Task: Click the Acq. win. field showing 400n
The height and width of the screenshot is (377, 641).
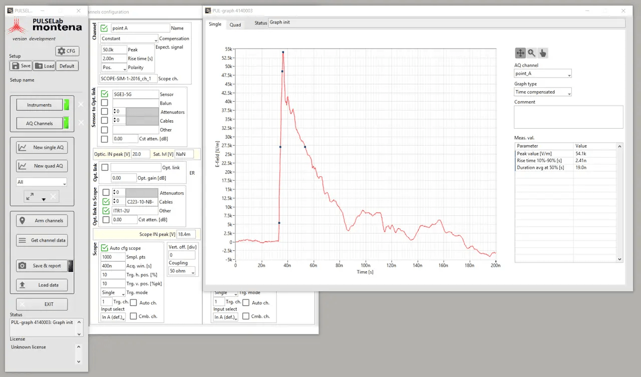Action: 113,266
